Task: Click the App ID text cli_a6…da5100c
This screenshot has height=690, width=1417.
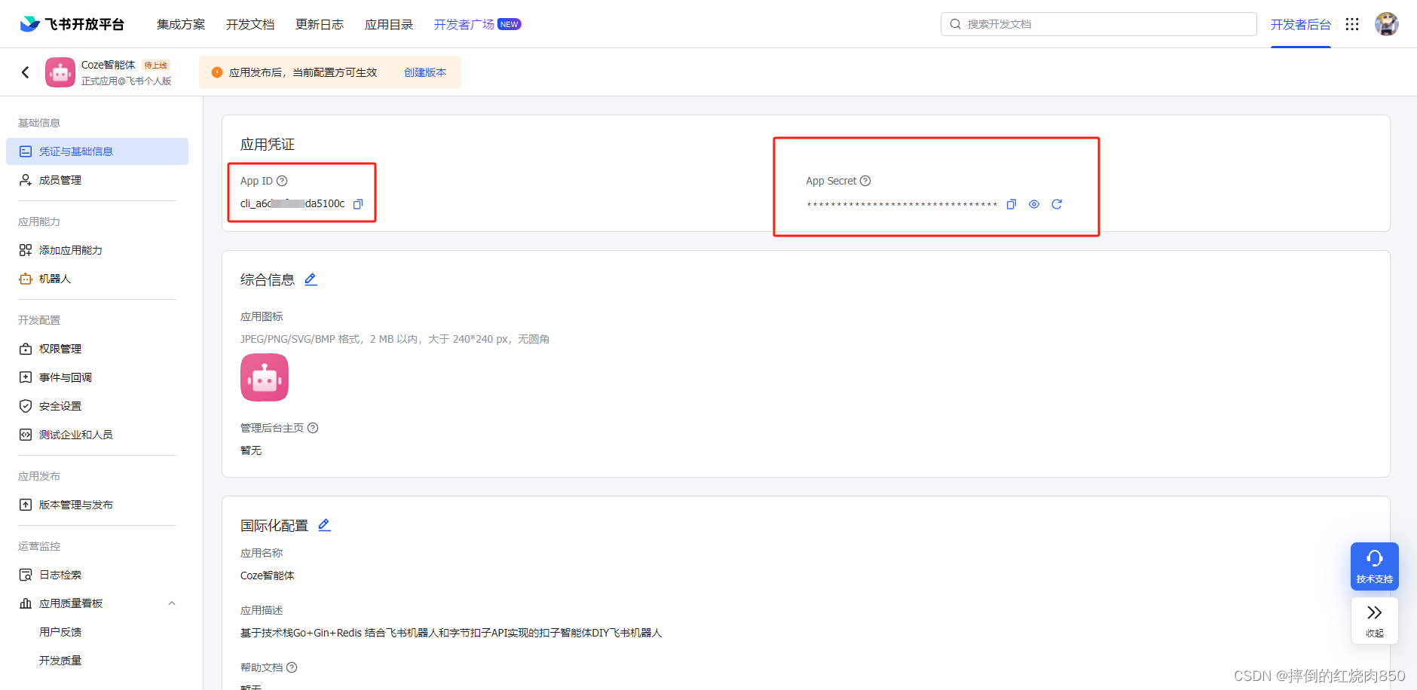Action: click(x=292, y=203)
